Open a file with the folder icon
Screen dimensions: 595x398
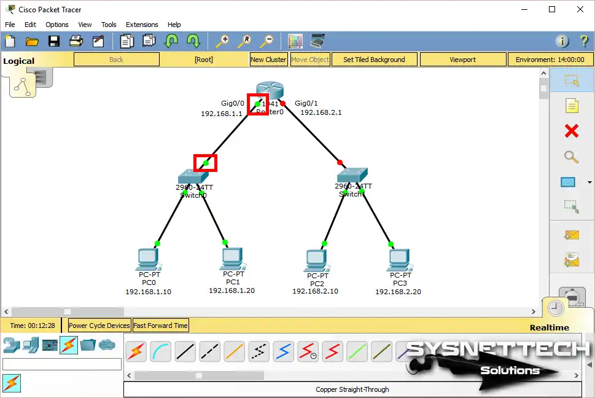[32, 41]
